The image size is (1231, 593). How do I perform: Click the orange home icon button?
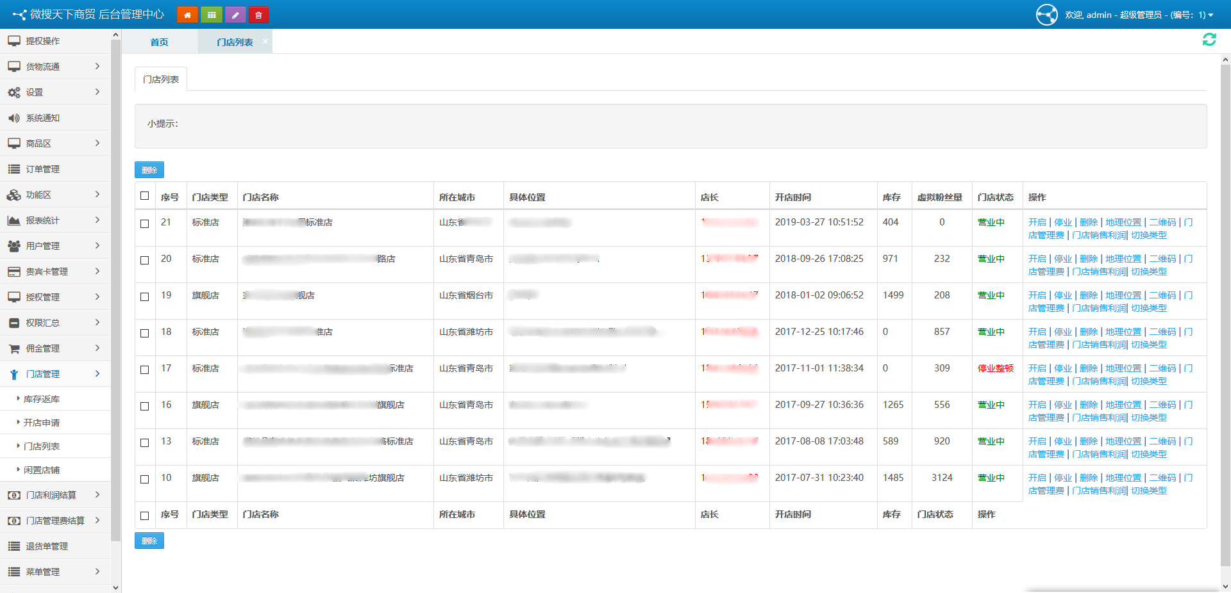187,15
